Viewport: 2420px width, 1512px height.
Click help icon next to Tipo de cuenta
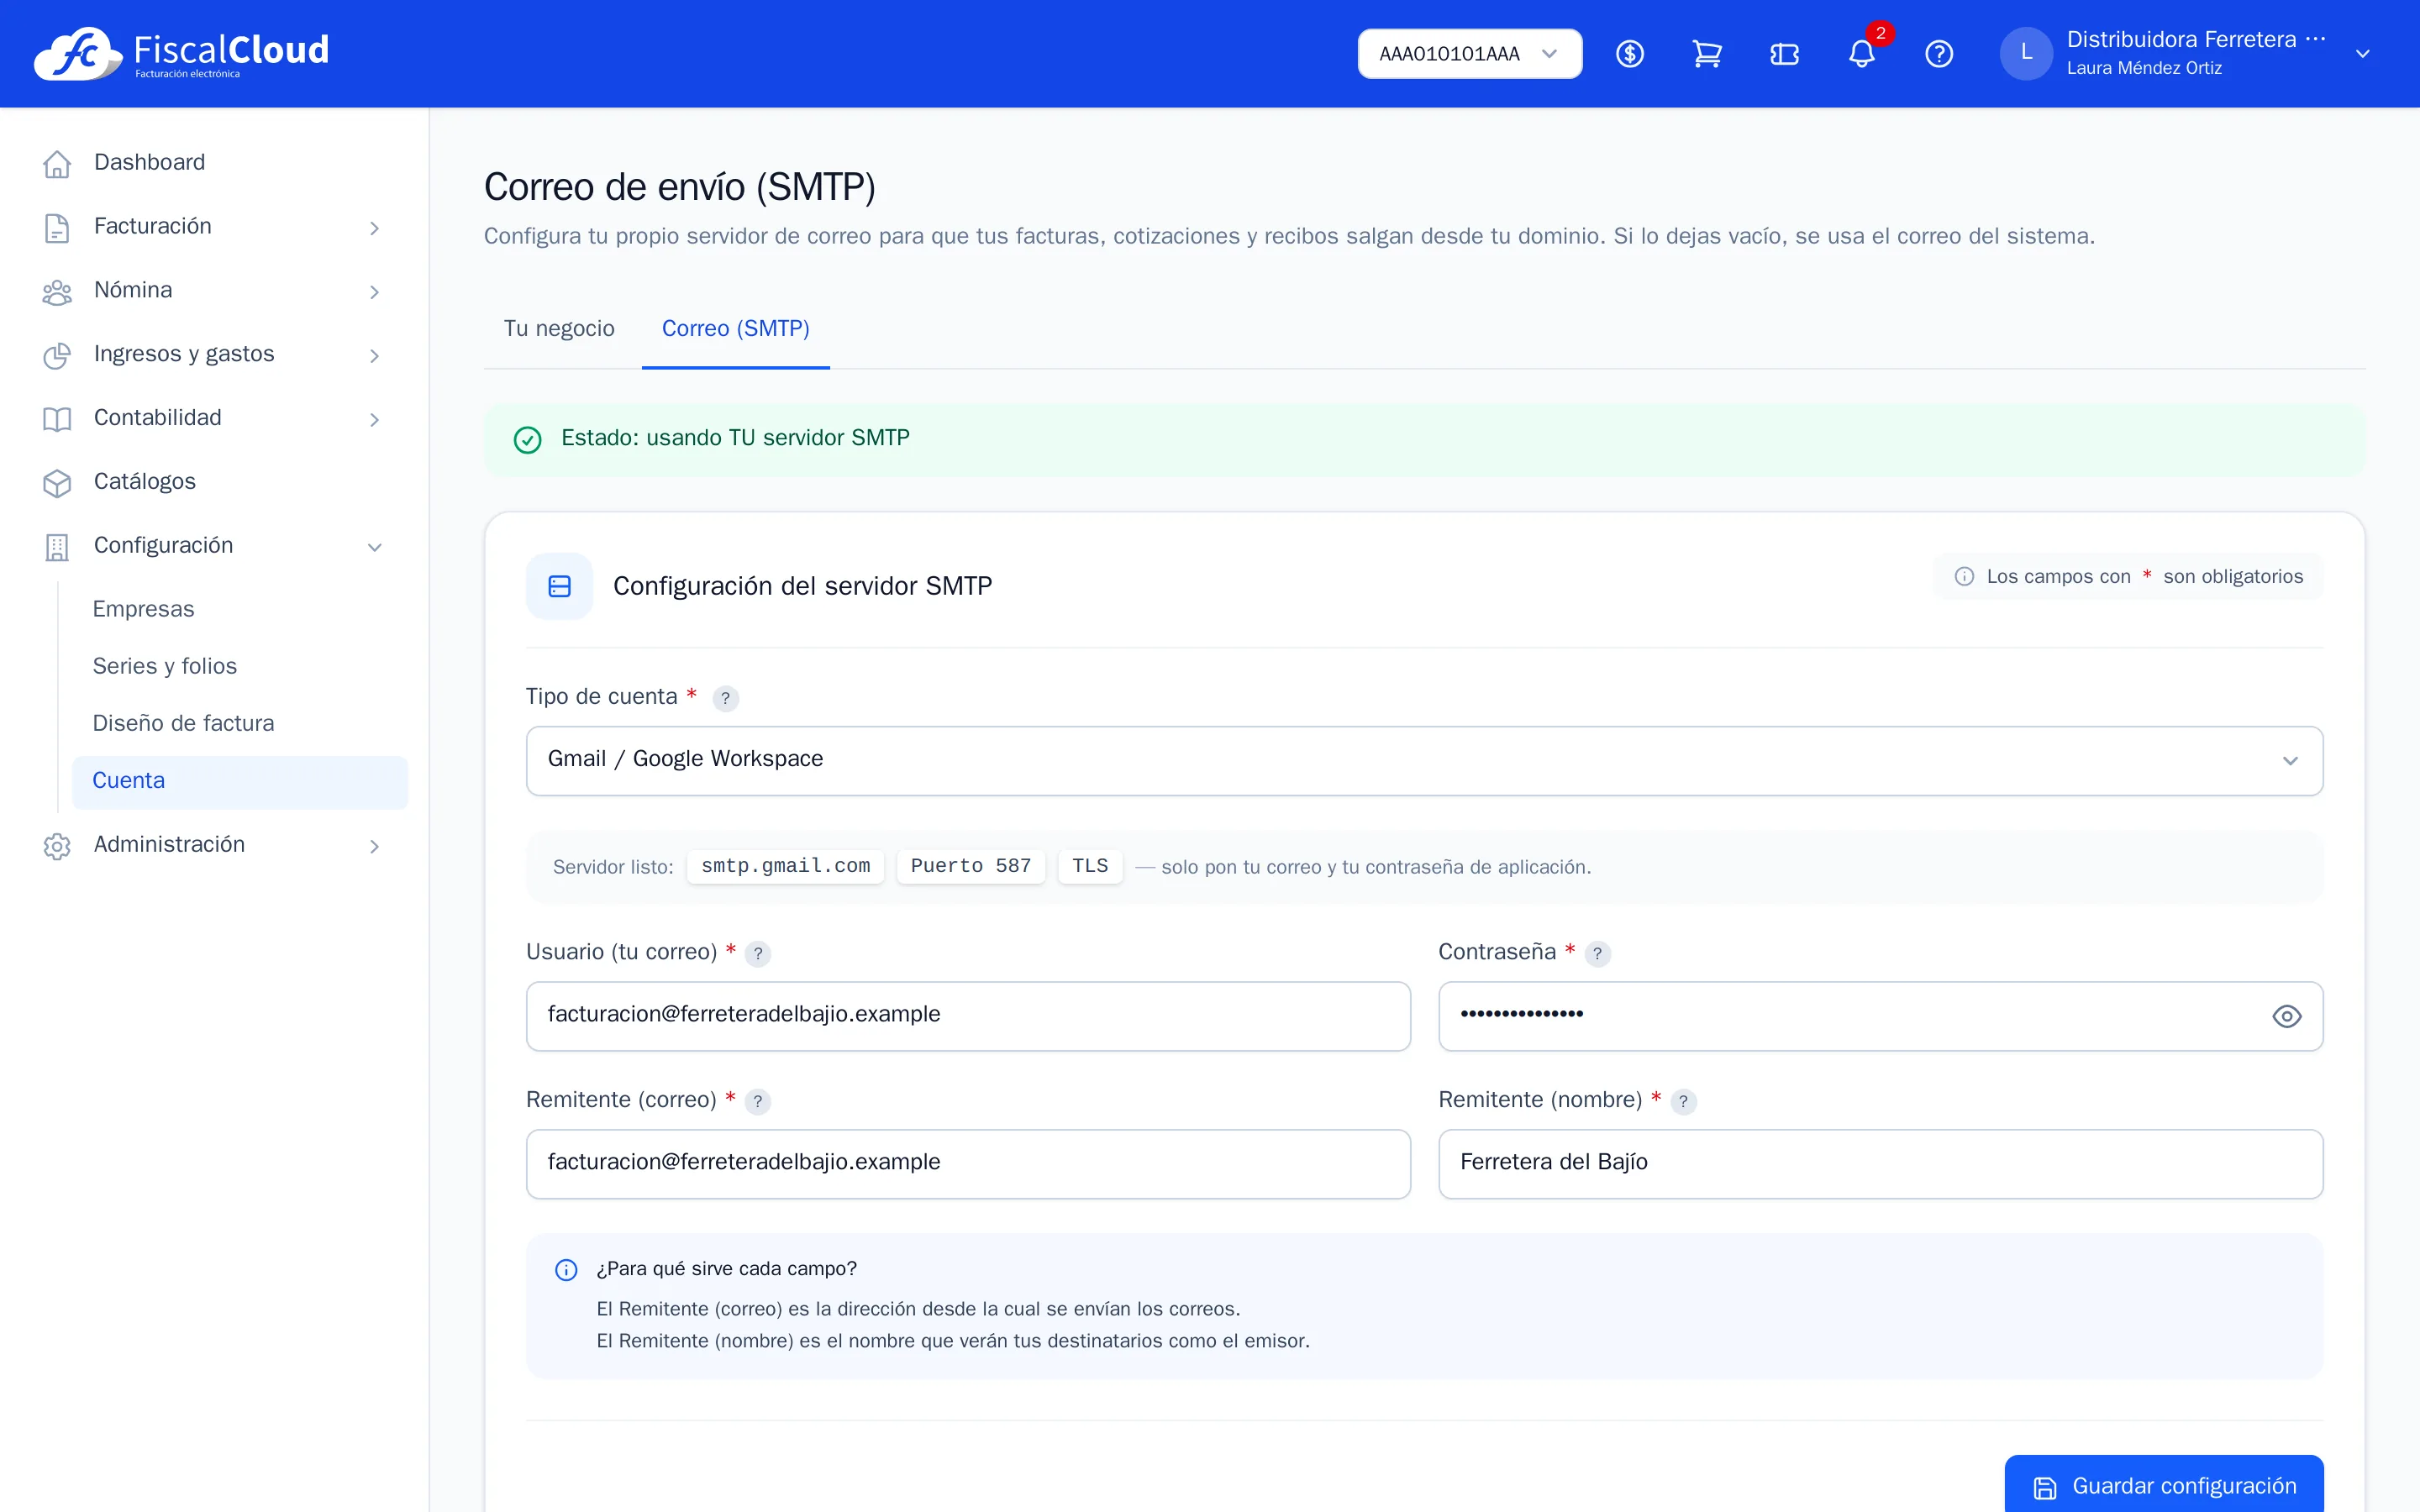tap(725, 698)
